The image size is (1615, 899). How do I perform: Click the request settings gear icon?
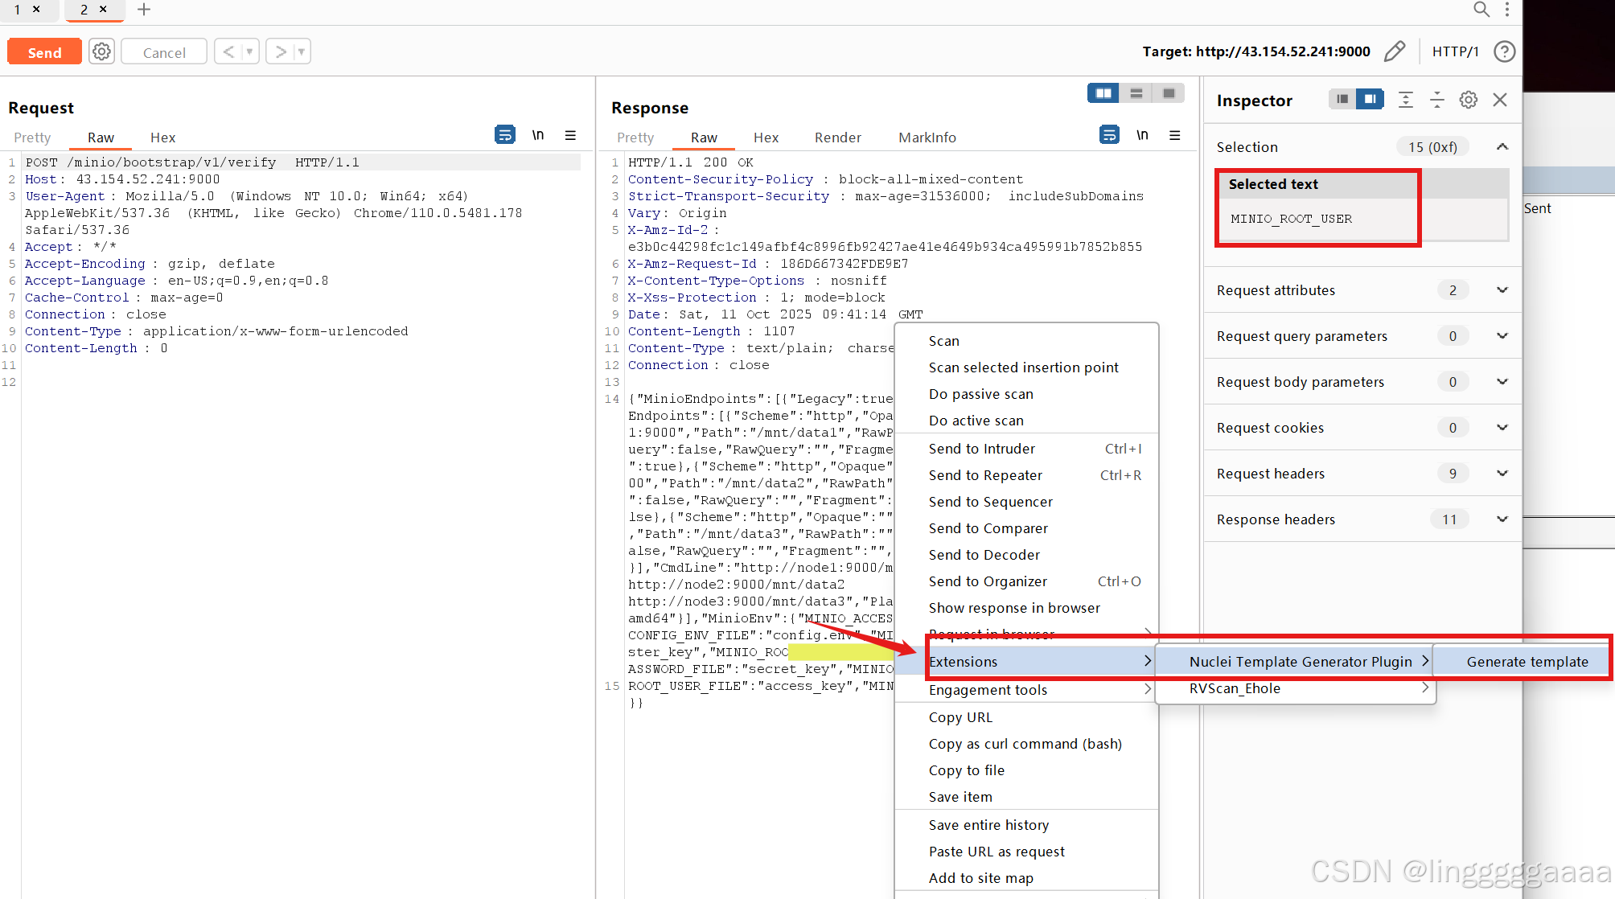point(101,52)
